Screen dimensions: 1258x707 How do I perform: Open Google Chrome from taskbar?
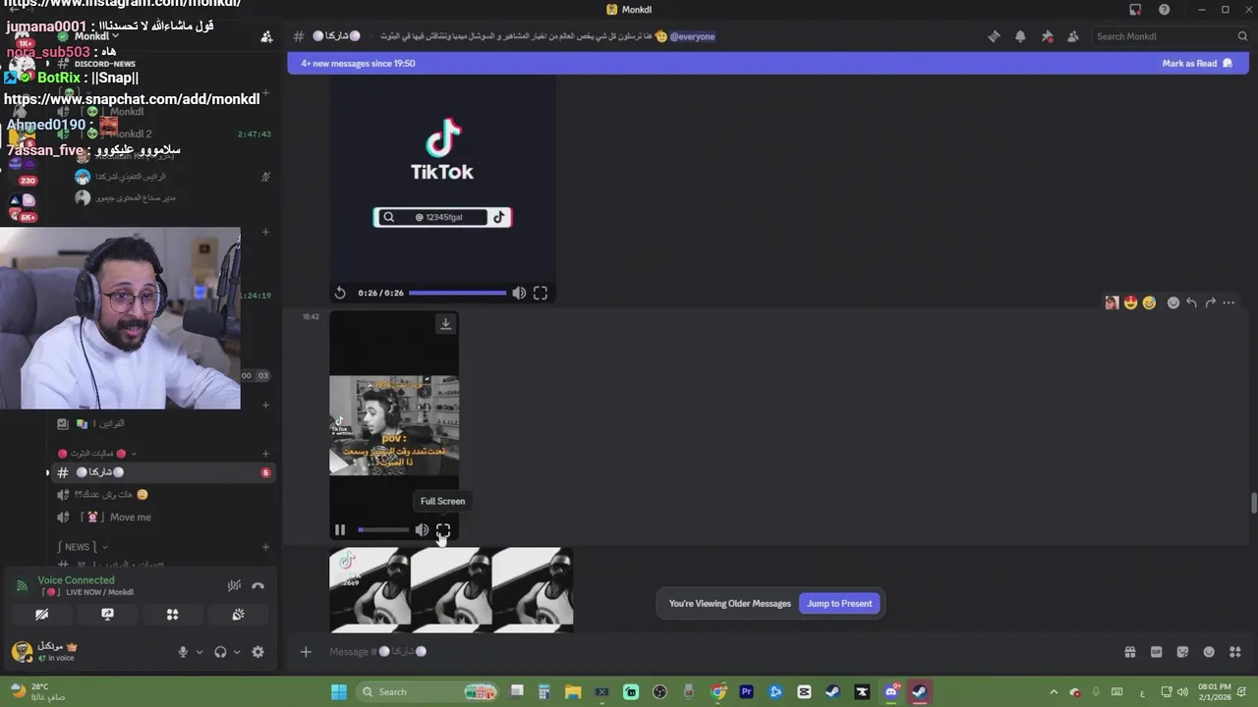(718, 692)
